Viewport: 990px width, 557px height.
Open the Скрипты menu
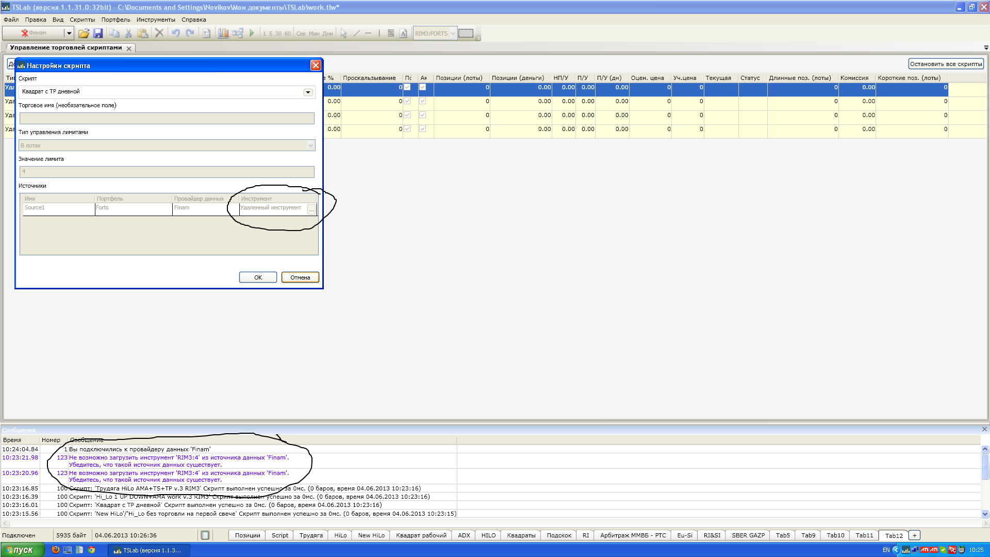tap(82, 20)
